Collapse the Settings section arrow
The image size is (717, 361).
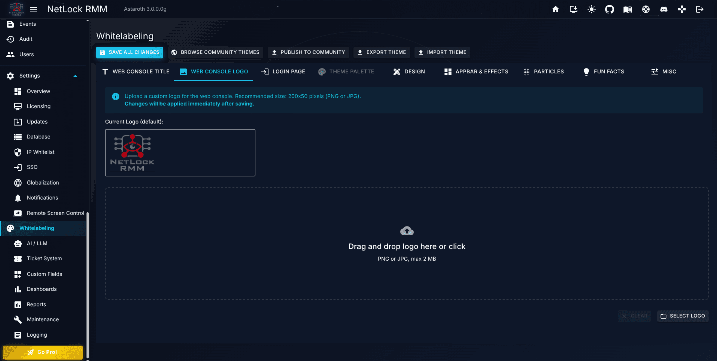pyautogui.click(x=75, y=76)
